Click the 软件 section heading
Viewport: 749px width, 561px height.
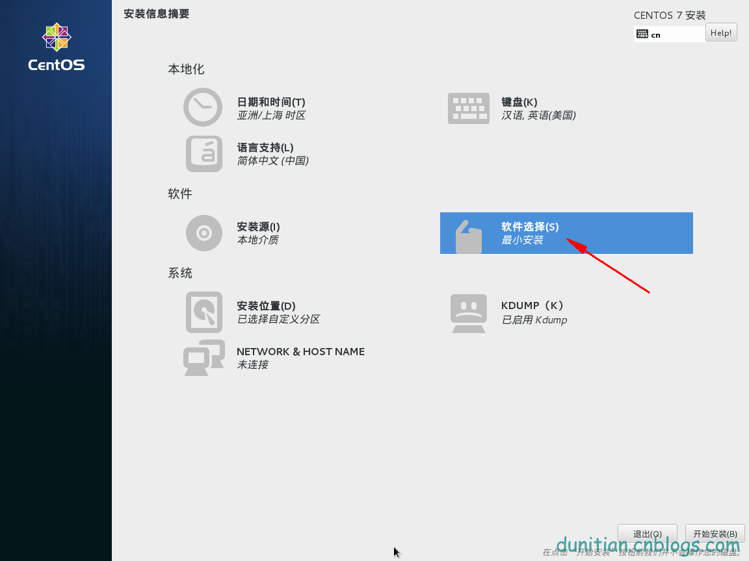tap(180, 193)
